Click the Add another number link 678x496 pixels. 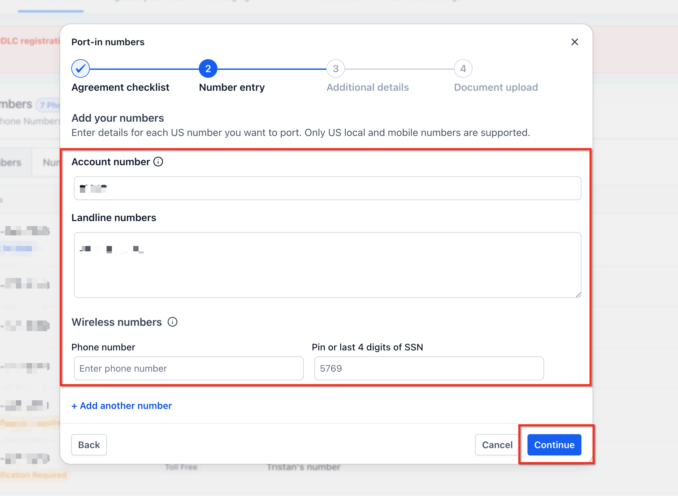point(122,406)
